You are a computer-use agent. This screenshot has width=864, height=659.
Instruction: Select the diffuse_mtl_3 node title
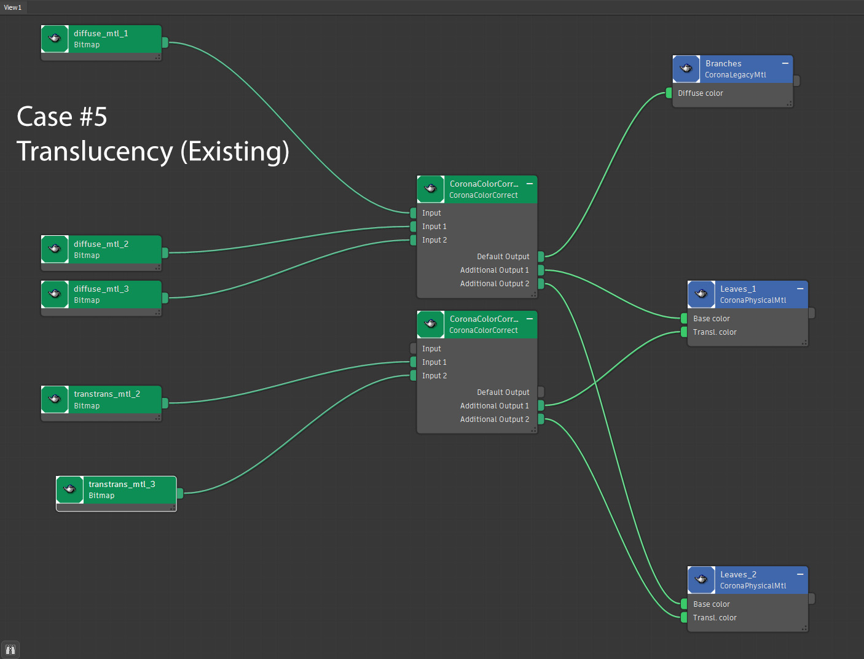coord(101,289)
